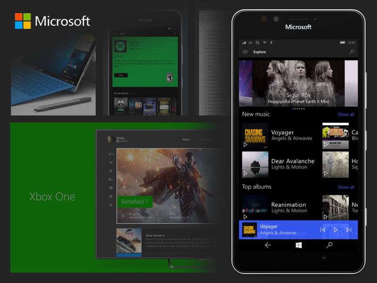
Task: Play Dear Avalanche by Lights & Motion
Action: [x=245, y=173]
